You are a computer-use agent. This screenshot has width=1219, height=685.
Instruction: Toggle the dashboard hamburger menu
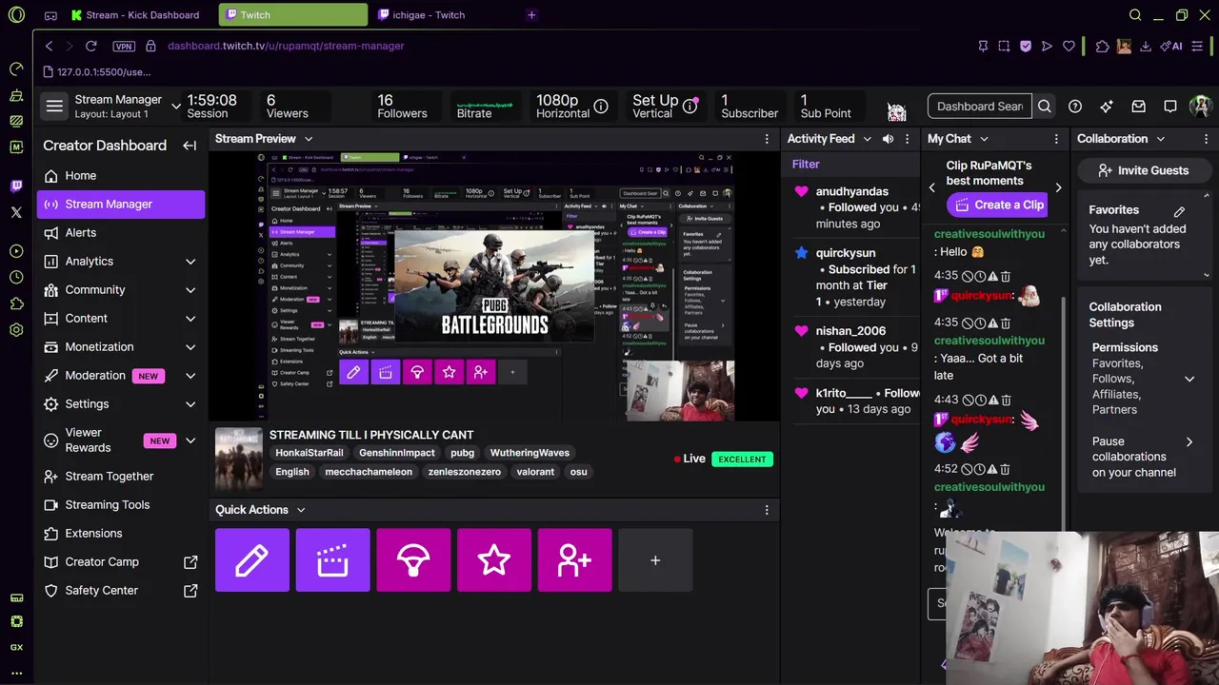coord(54,107)
